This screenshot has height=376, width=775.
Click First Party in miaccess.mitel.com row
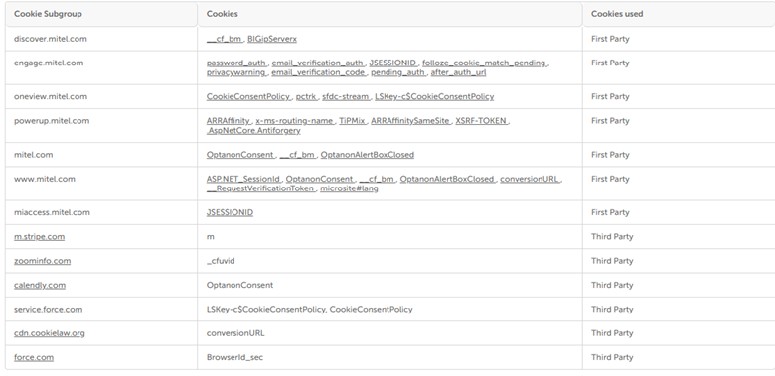coord(610,212)
